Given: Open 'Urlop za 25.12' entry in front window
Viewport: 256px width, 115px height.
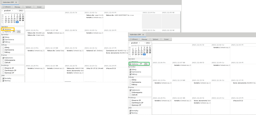Looking at the screenshot, I should 238,101.
